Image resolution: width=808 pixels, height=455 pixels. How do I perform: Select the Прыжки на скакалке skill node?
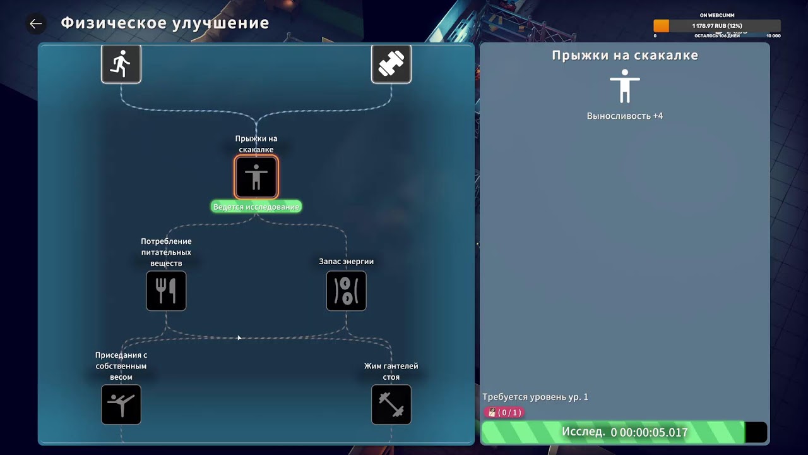[x=256, y=177]
